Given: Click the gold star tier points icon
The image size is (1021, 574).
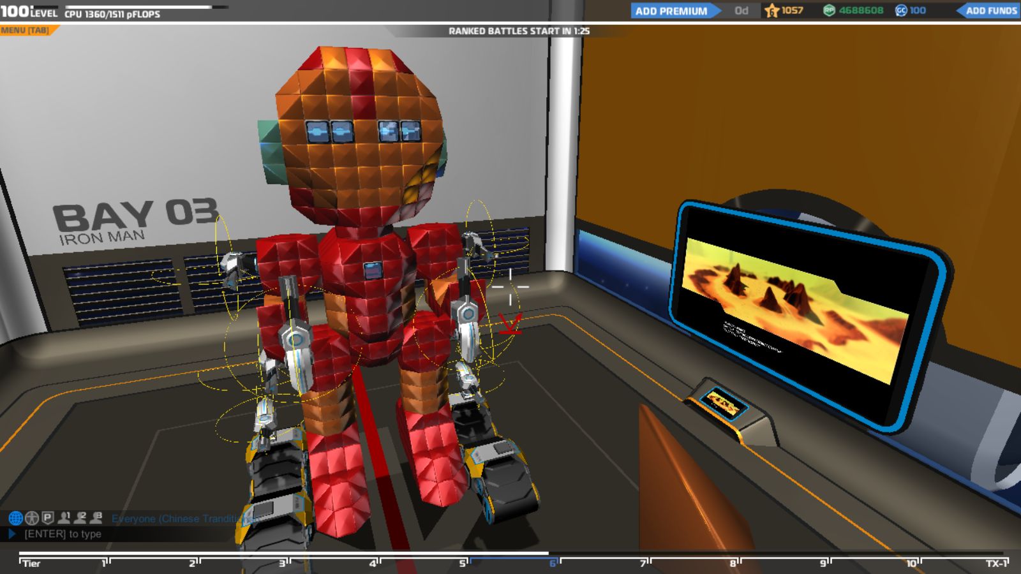Looking at the screenshot, I should coord(772,11).
